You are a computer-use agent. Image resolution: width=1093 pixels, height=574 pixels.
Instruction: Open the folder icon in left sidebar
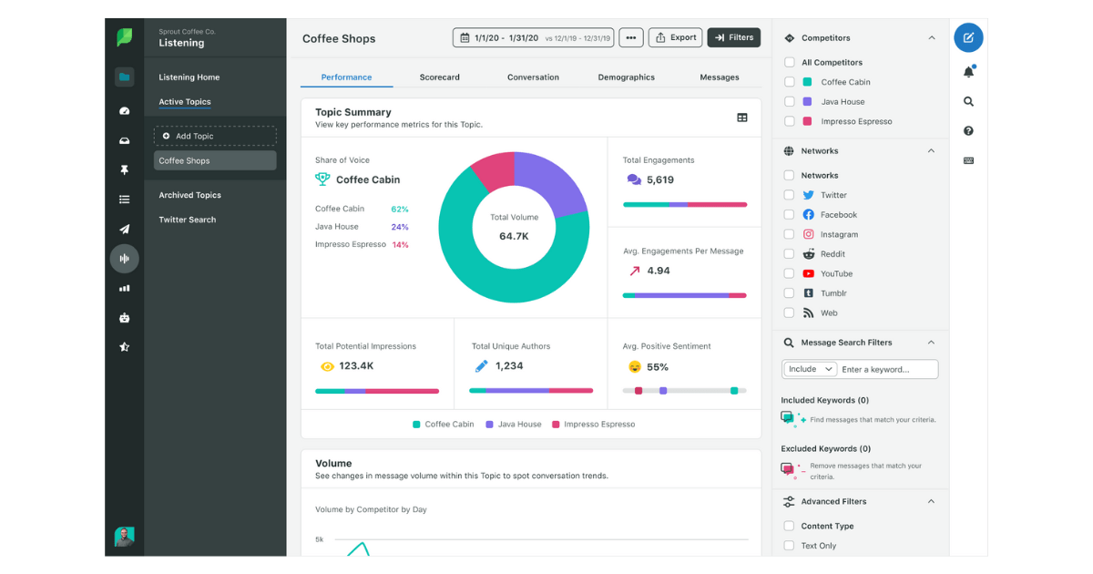click(125, 77)
